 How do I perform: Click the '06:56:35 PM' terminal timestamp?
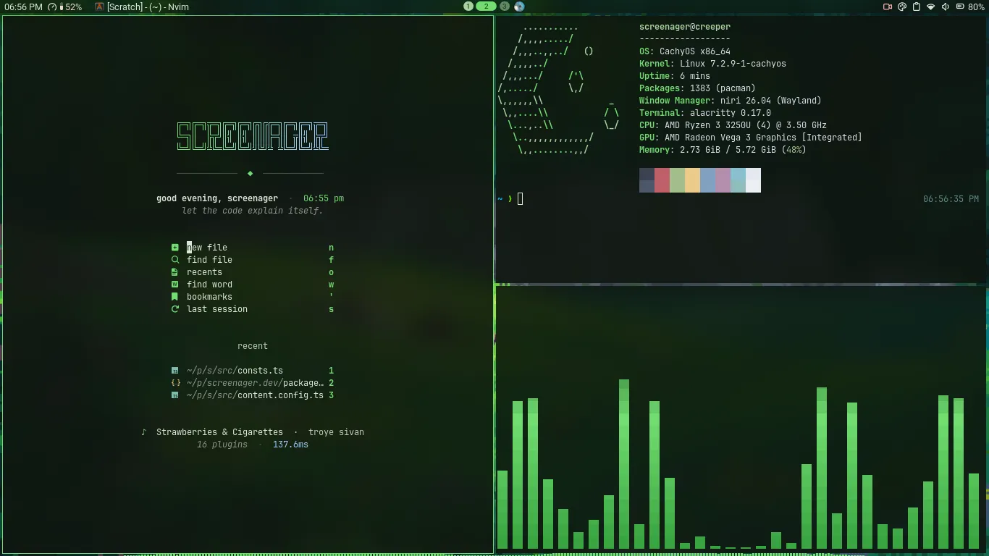951,199
